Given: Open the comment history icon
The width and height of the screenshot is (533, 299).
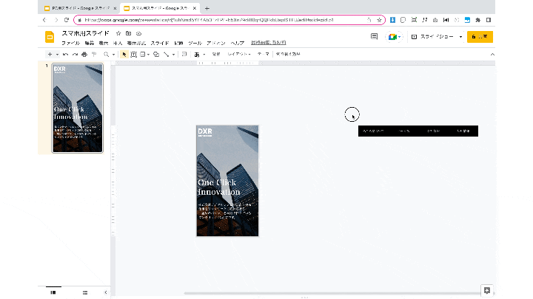Looking at the screenshot, I should pos(374,36).
